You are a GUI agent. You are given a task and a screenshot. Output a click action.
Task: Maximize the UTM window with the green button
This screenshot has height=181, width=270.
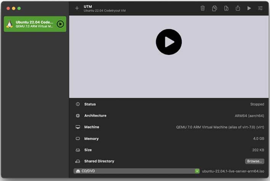coord(19,8)
